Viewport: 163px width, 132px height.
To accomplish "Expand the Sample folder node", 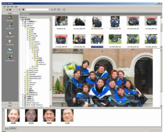I will (27, 38).
